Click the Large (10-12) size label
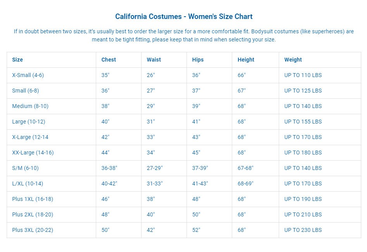 (29, 122)
